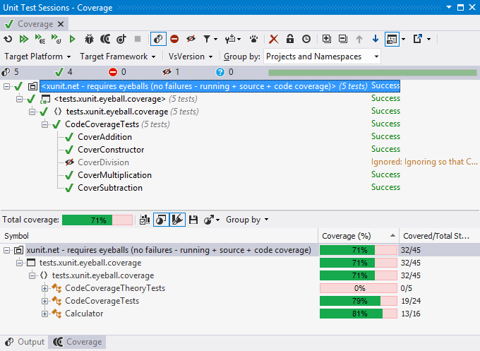480x351 pixels.
Task: Click the Collapse All minus icon in toolbar
Action: 343,40
